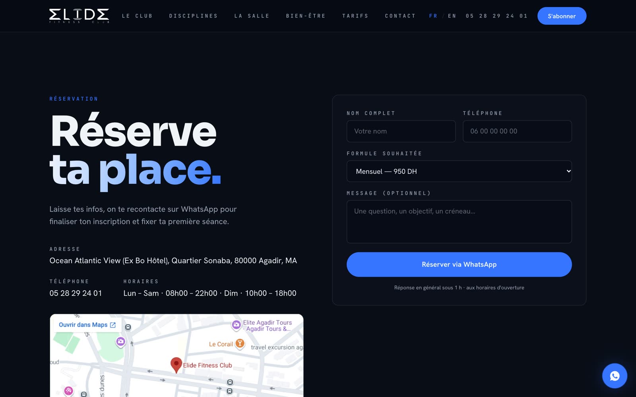This screenshot has height=397, width=636.
Task: Click the travel excursion map label
Action: tap(277, 347)
